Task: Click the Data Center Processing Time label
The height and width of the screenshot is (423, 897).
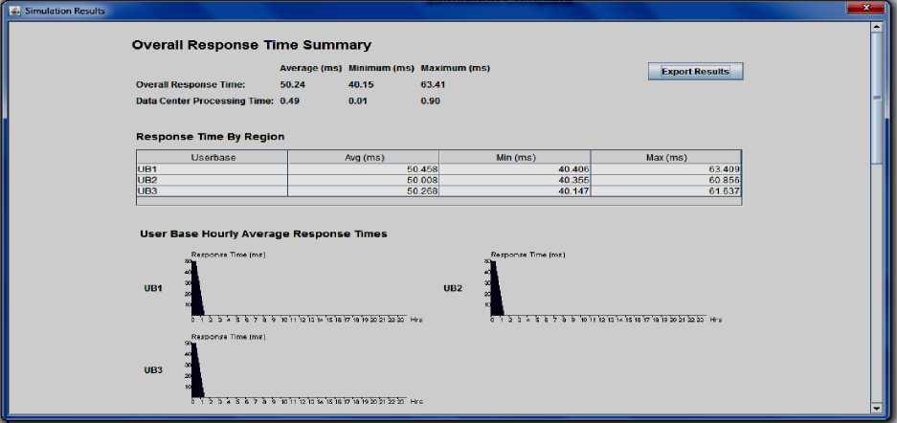Action: pyautogui.click(x=205, y=101)
